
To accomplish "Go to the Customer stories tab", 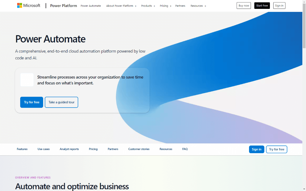I will 139,149.
